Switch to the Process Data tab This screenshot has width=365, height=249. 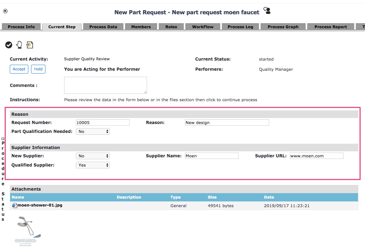[x=103, y=27]
